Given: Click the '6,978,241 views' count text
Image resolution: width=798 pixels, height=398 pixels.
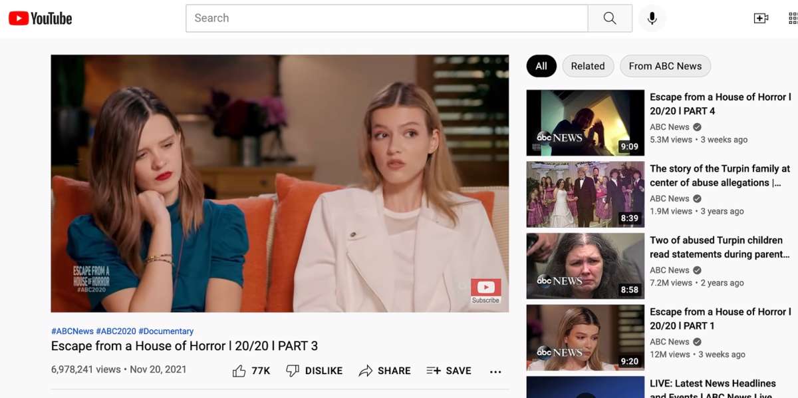Looking at the screenshot, I should 86,369.
